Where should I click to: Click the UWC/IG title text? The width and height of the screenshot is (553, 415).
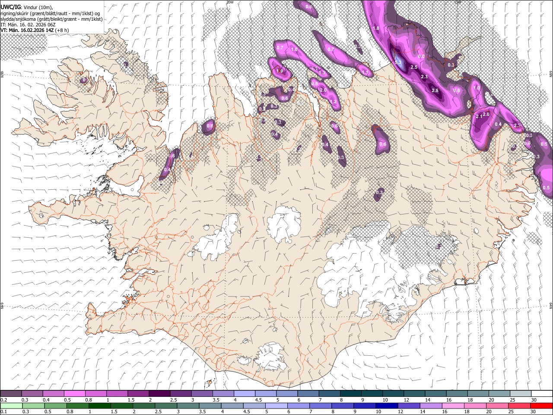(x=10, y=7)
